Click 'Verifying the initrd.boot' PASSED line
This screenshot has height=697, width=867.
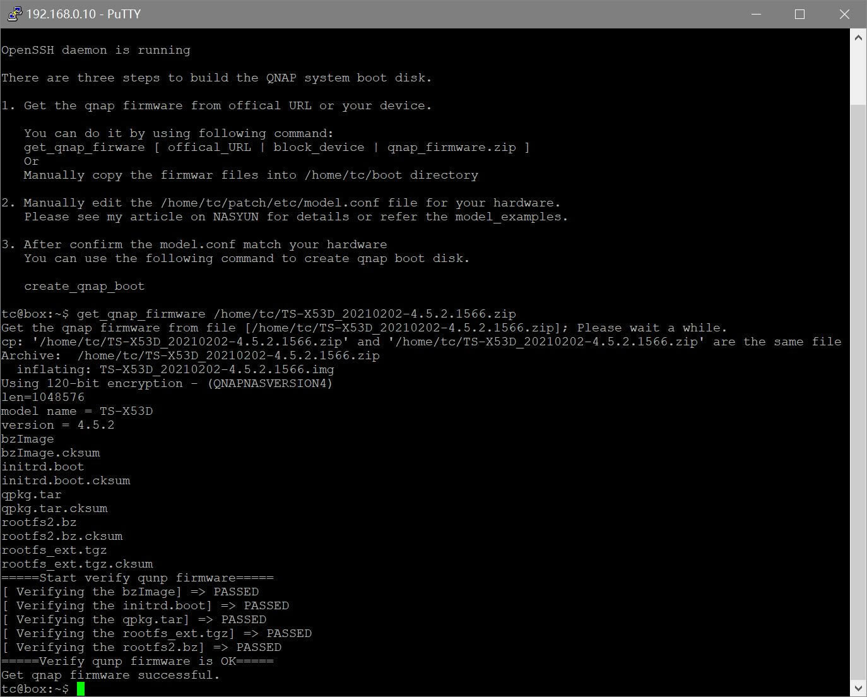[145, 605]
